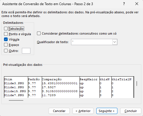
Task: Click the Pré-visualização dos dados label
Action: pos(23,65)
